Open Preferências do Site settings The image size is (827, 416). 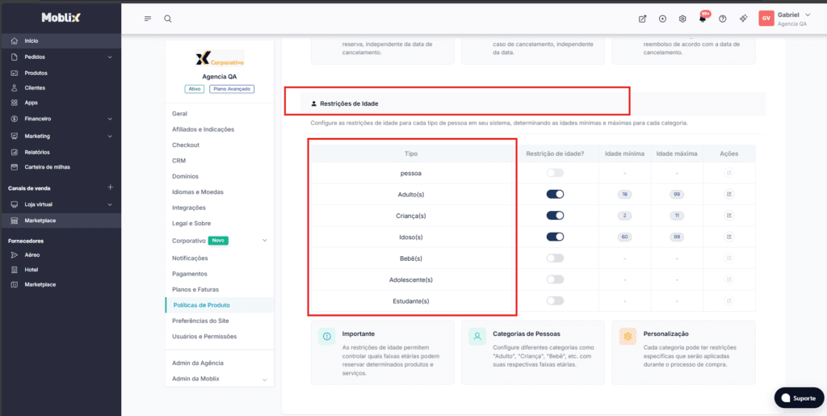coord(200,321)
